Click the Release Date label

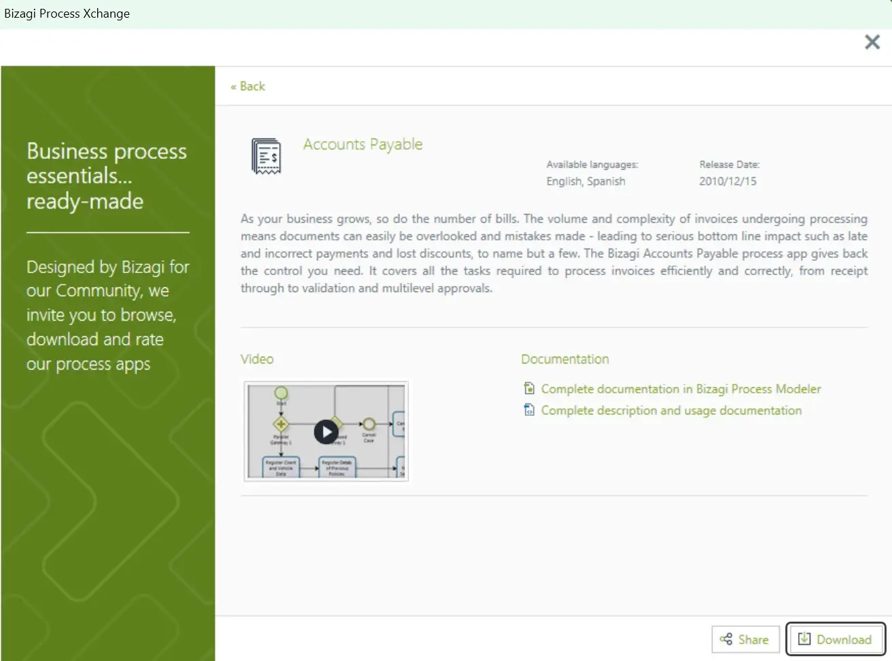[x=730, y=164]
